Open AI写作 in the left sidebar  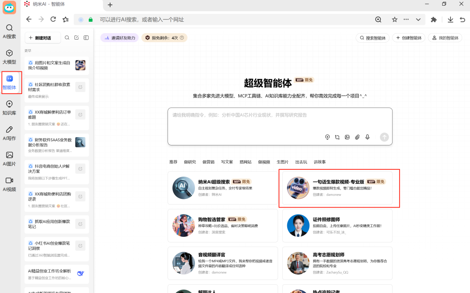pos(9,134)
